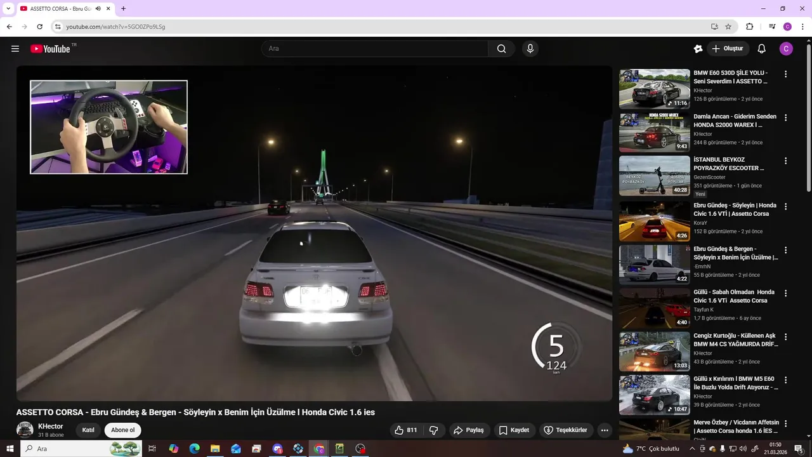This screenshot has height=457, width=812.
Task: Open the BEYKOZ POYRAZKÖY escooter thumbnail
Action: (654, 176)
